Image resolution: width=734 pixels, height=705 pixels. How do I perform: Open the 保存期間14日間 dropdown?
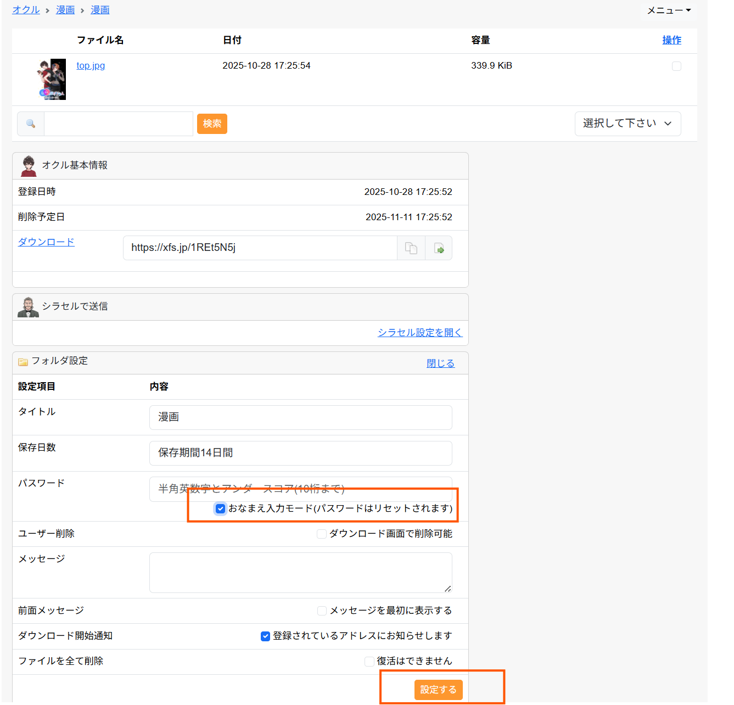click(x=300, y=453)
